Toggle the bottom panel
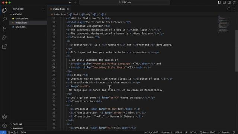 click(x=224, y=2)
